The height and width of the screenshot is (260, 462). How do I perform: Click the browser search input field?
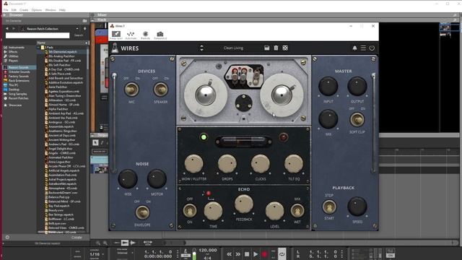click(38, 35)
